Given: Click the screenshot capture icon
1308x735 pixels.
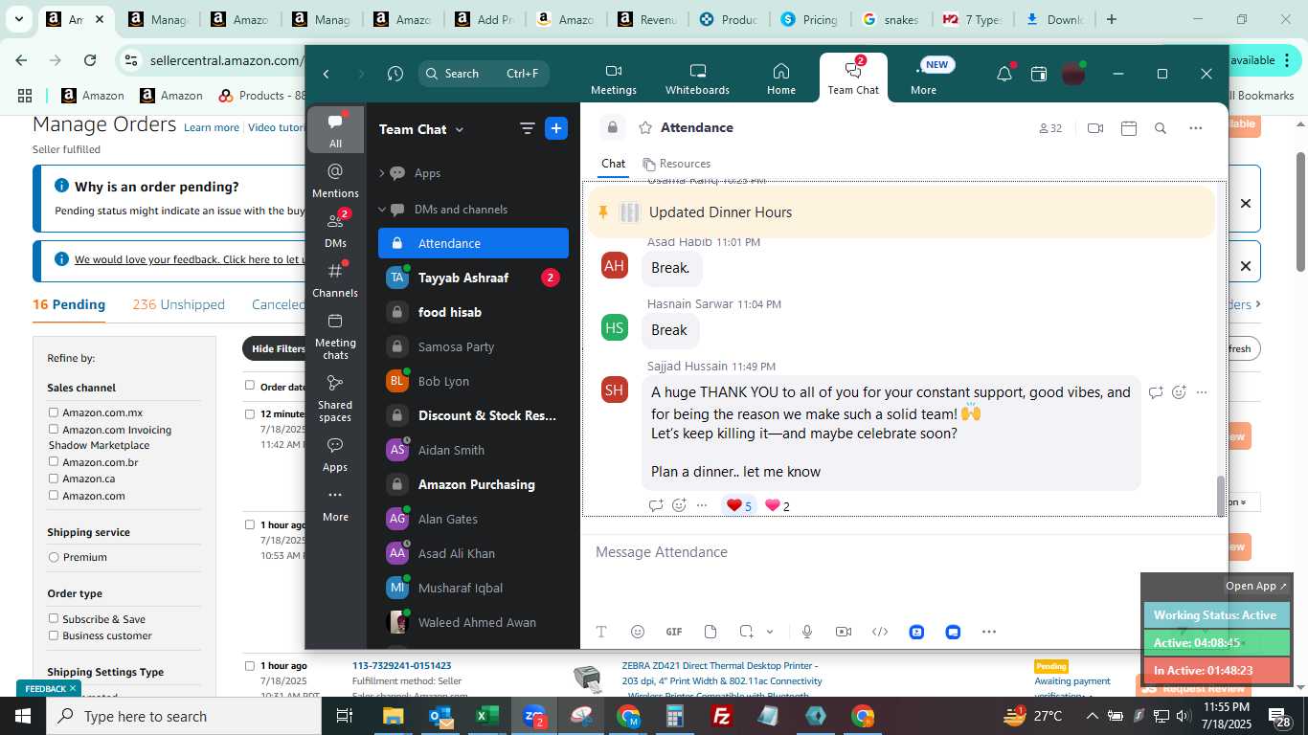Looking at the screenshot, I should pyautogui.click(x=746, y=632).
